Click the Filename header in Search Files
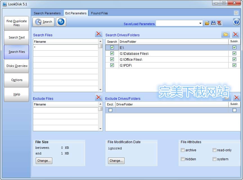The image size is (243, 180). point(66,42)
